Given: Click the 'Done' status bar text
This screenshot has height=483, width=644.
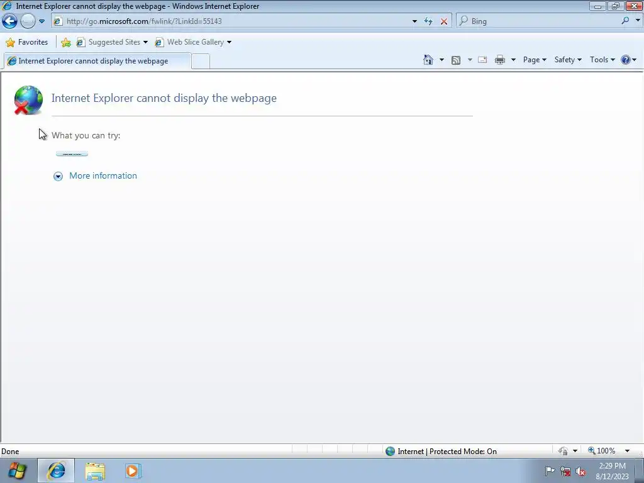Looking at the screenshot, I should click(10, 452).
